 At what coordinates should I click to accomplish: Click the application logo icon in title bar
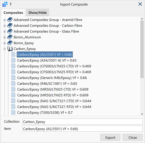(x=5, y=4)
